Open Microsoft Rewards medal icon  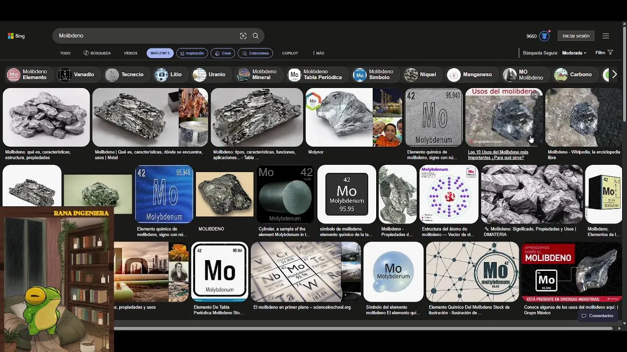(544, 36)
